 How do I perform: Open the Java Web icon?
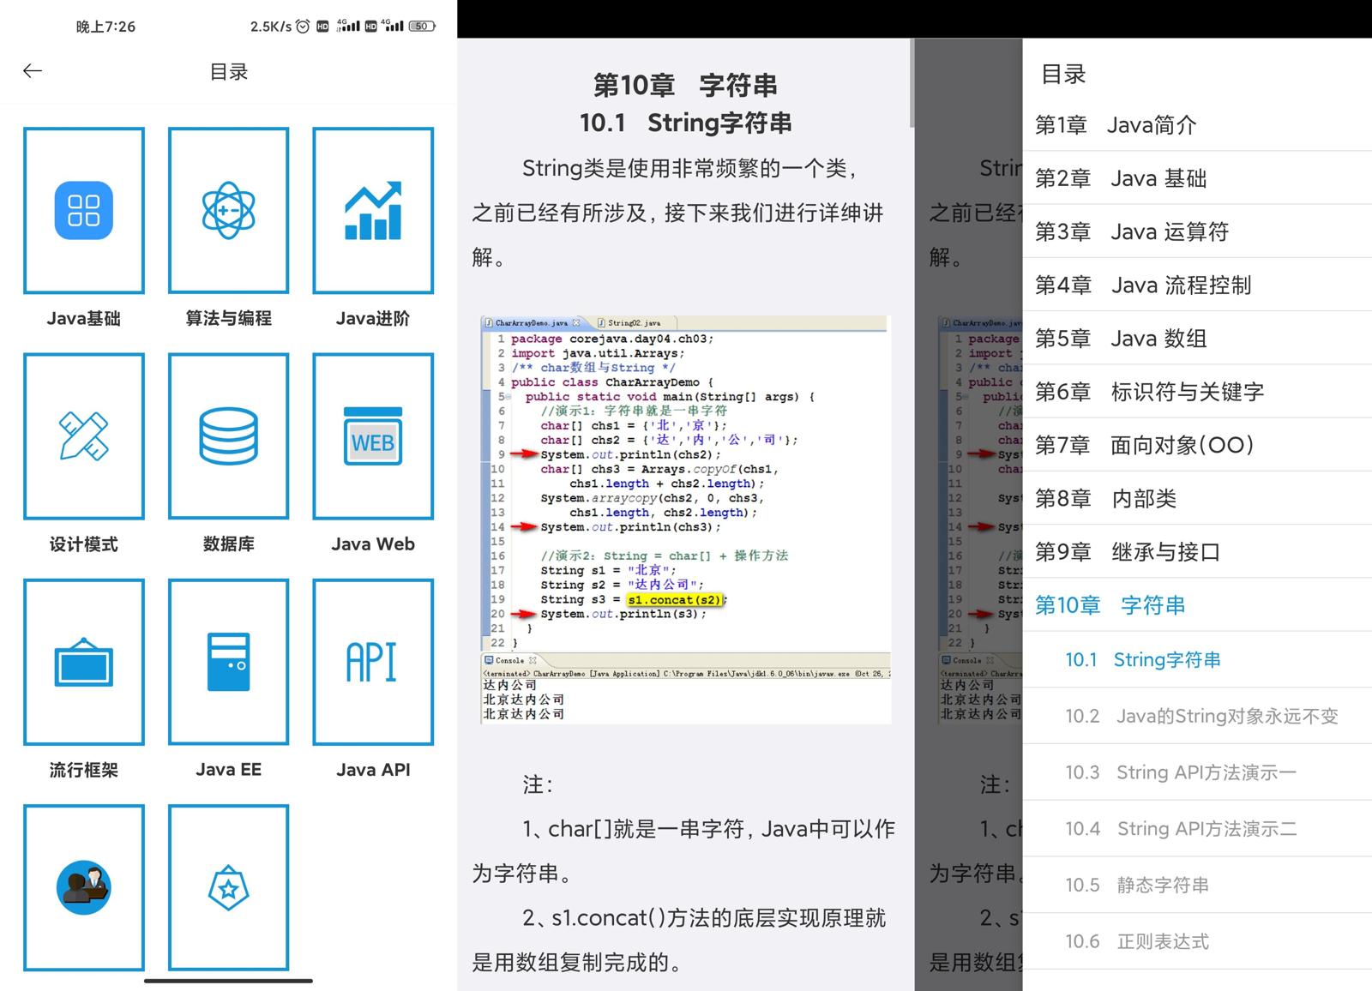click(373, 436)
